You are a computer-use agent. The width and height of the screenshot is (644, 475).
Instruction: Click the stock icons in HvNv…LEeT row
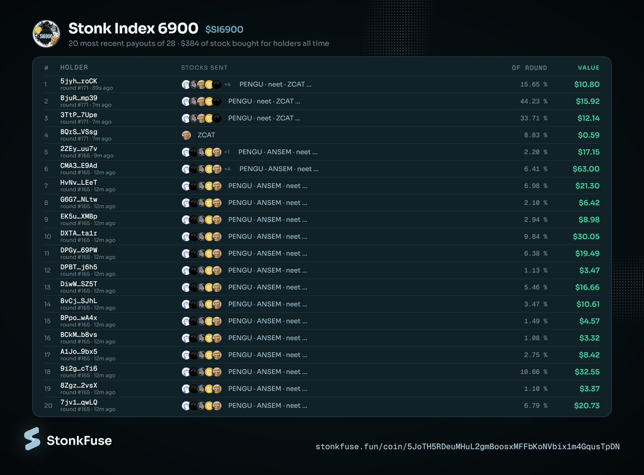click(201, 186)
